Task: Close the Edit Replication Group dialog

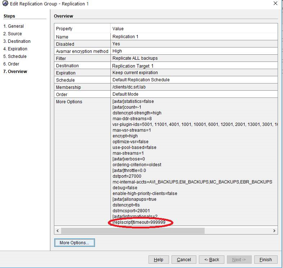Action: tap(275, 4)
